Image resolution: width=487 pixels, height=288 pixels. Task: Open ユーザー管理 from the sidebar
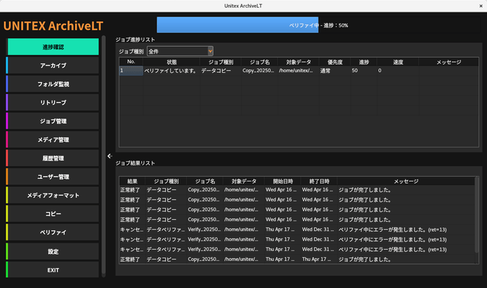53,177
